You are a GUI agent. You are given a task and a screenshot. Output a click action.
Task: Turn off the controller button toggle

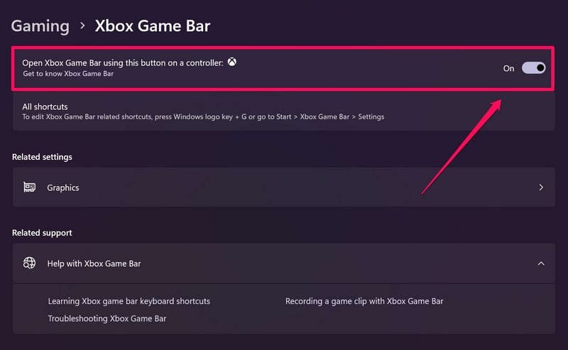(x=534, y=68)
